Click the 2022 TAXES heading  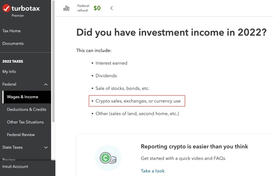tap(13, 61)
